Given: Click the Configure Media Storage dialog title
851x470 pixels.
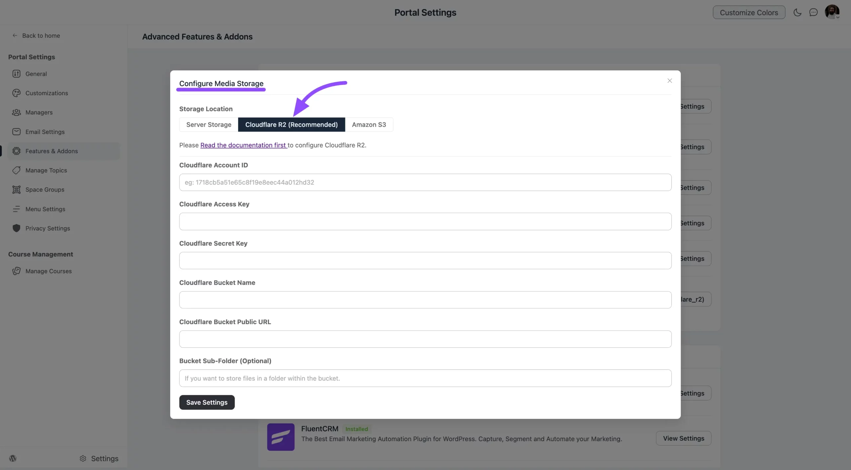Looking at the screenshot, I should point(221,83).
